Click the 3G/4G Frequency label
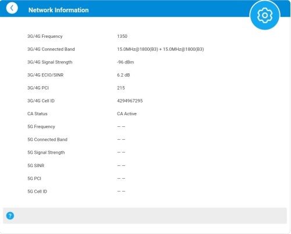This screenshot has height=234, width=291. (x=45, y=36)
